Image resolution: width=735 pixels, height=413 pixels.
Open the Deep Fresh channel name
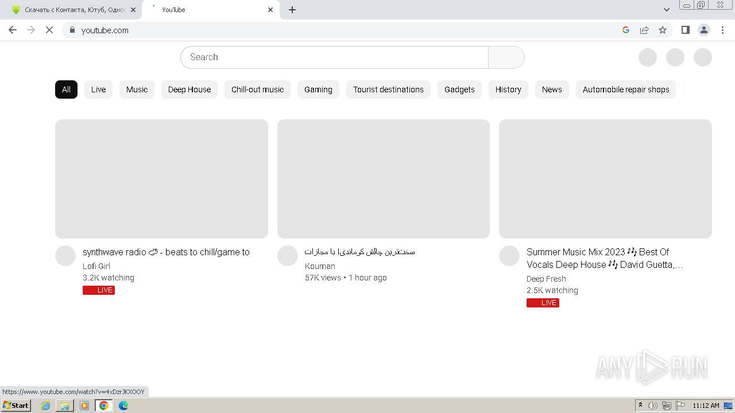(546, 279)
